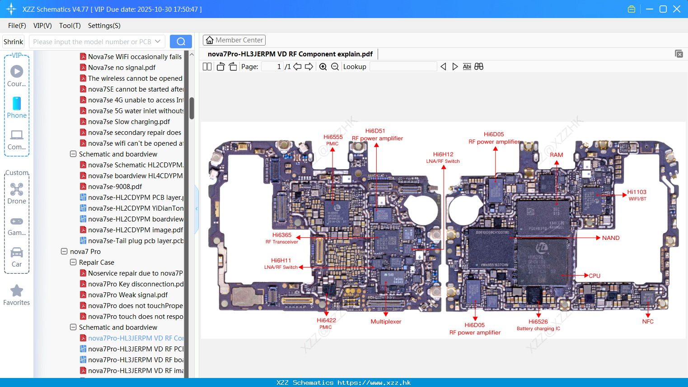The height and width of the screenshot is (387, 688).
Task: Open The wireless cannot be opened file
Action: (131, 78)
